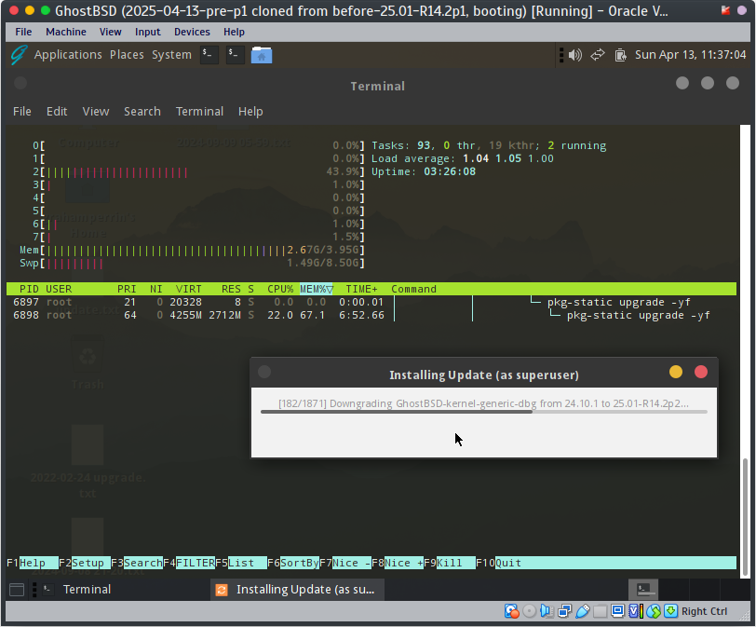Sort by RES column header
756x627 pixels.
pos(231,289)
